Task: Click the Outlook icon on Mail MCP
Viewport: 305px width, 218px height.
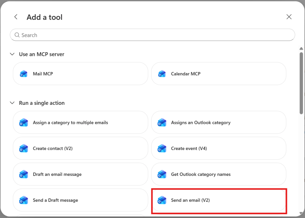Action: coord(24,74)
